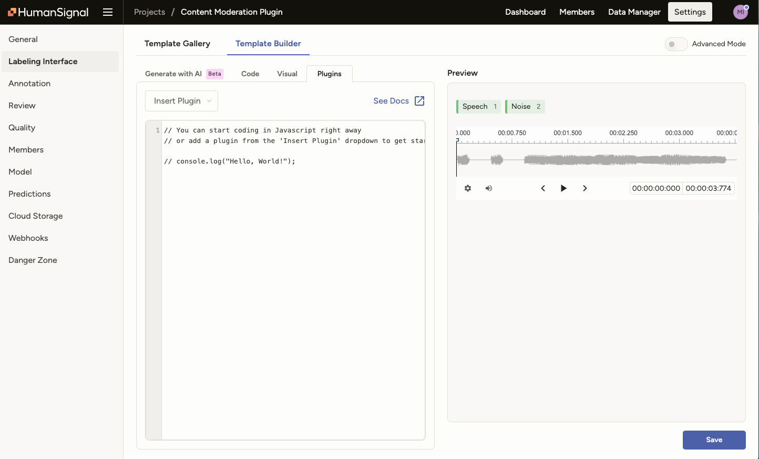Click line number 1 in gutter
Image resolution: width=759 pixels, height=459 pixels.
click(x=158, y=130)
